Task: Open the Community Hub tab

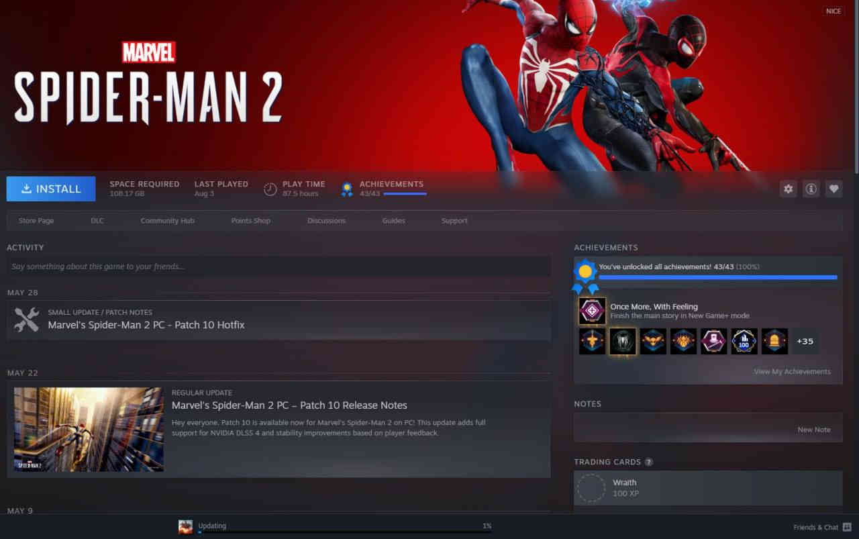Action: click(x=167, y=220)
